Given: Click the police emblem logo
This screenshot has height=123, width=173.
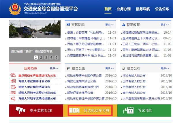Looking at the screenshot, I should 15,9.
